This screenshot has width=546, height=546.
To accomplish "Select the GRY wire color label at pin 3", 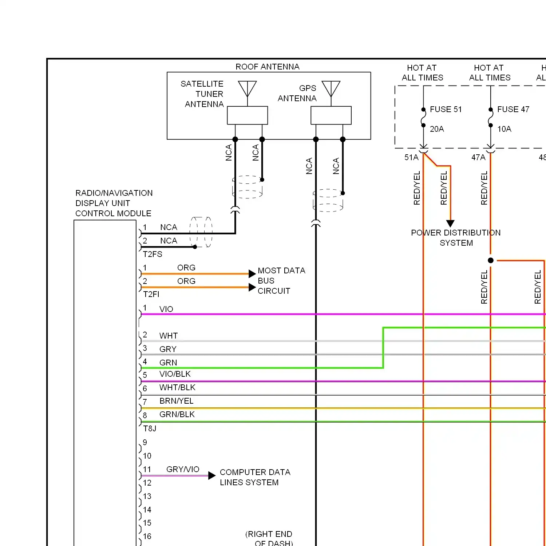I will click(168, 349).
